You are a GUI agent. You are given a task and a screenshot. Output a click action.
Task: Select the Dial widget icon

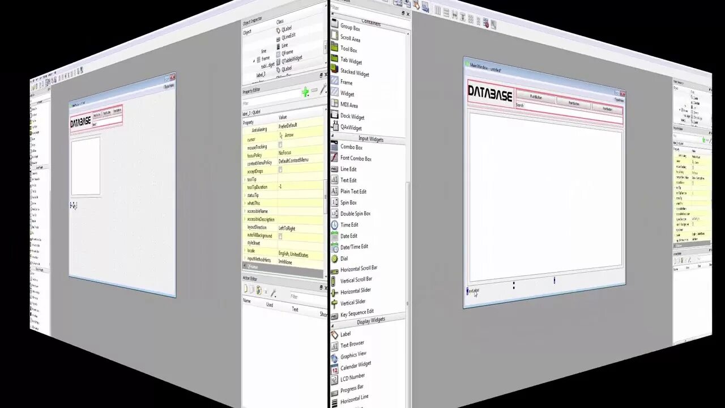point(334,258)
